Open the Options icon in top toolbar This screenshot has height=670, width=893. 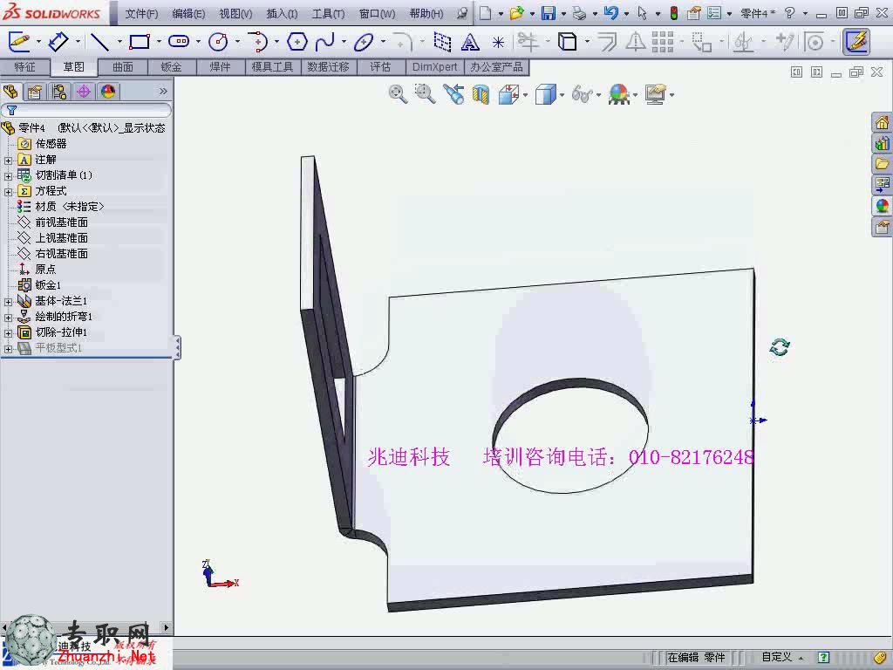click(x=714, y=13)
